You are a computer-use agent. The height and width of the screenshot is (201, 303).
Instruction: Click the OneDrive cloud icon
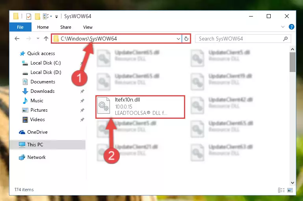coord(22,132)
